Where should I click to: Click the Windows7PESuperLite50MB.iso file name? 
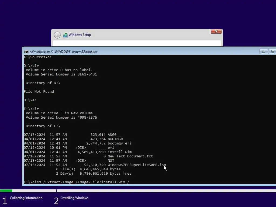click(x=137, y=165)
